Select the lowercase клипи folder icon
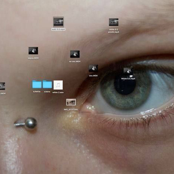This screenshot has height=174, width=174. pyautogui.click(x=47, y=84)
